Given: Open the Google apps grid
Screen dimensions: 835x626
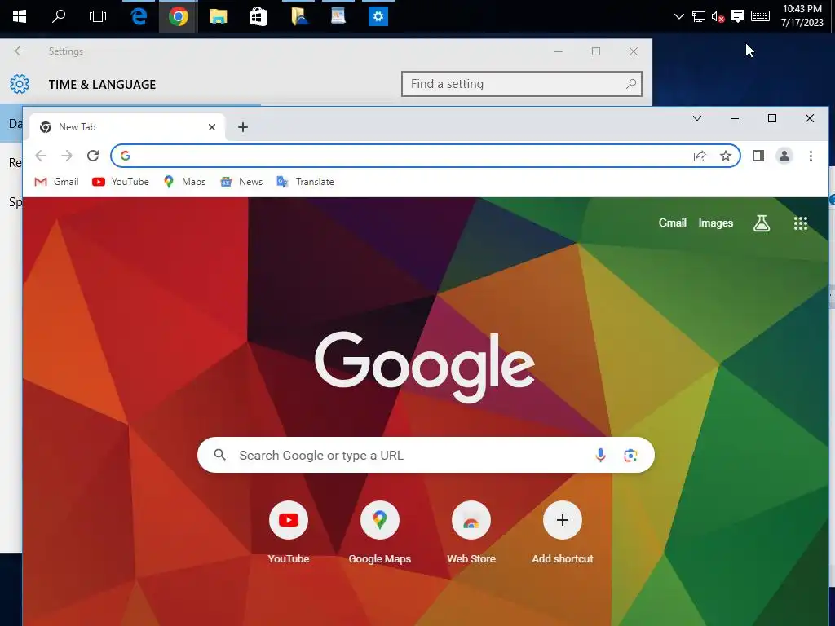Looking at the screenshot, I should (801, 223).
